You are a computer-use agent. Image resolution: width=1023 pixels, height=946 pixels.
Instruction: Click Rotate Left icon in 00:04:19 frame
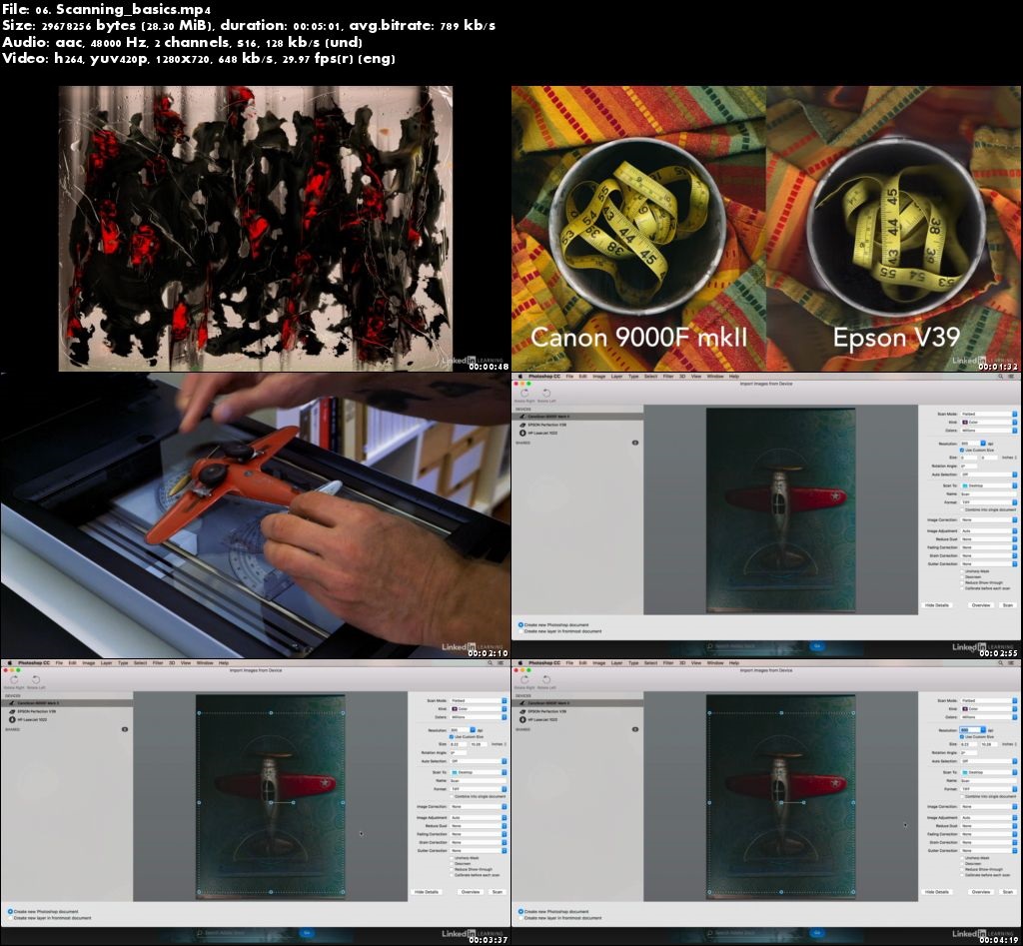click(x=546, y=680)
